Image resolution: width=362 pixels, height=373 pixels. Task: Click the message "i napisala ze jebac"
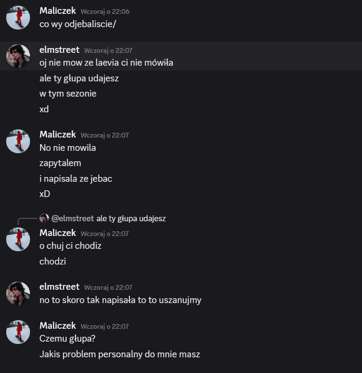[x=76, y=178]
